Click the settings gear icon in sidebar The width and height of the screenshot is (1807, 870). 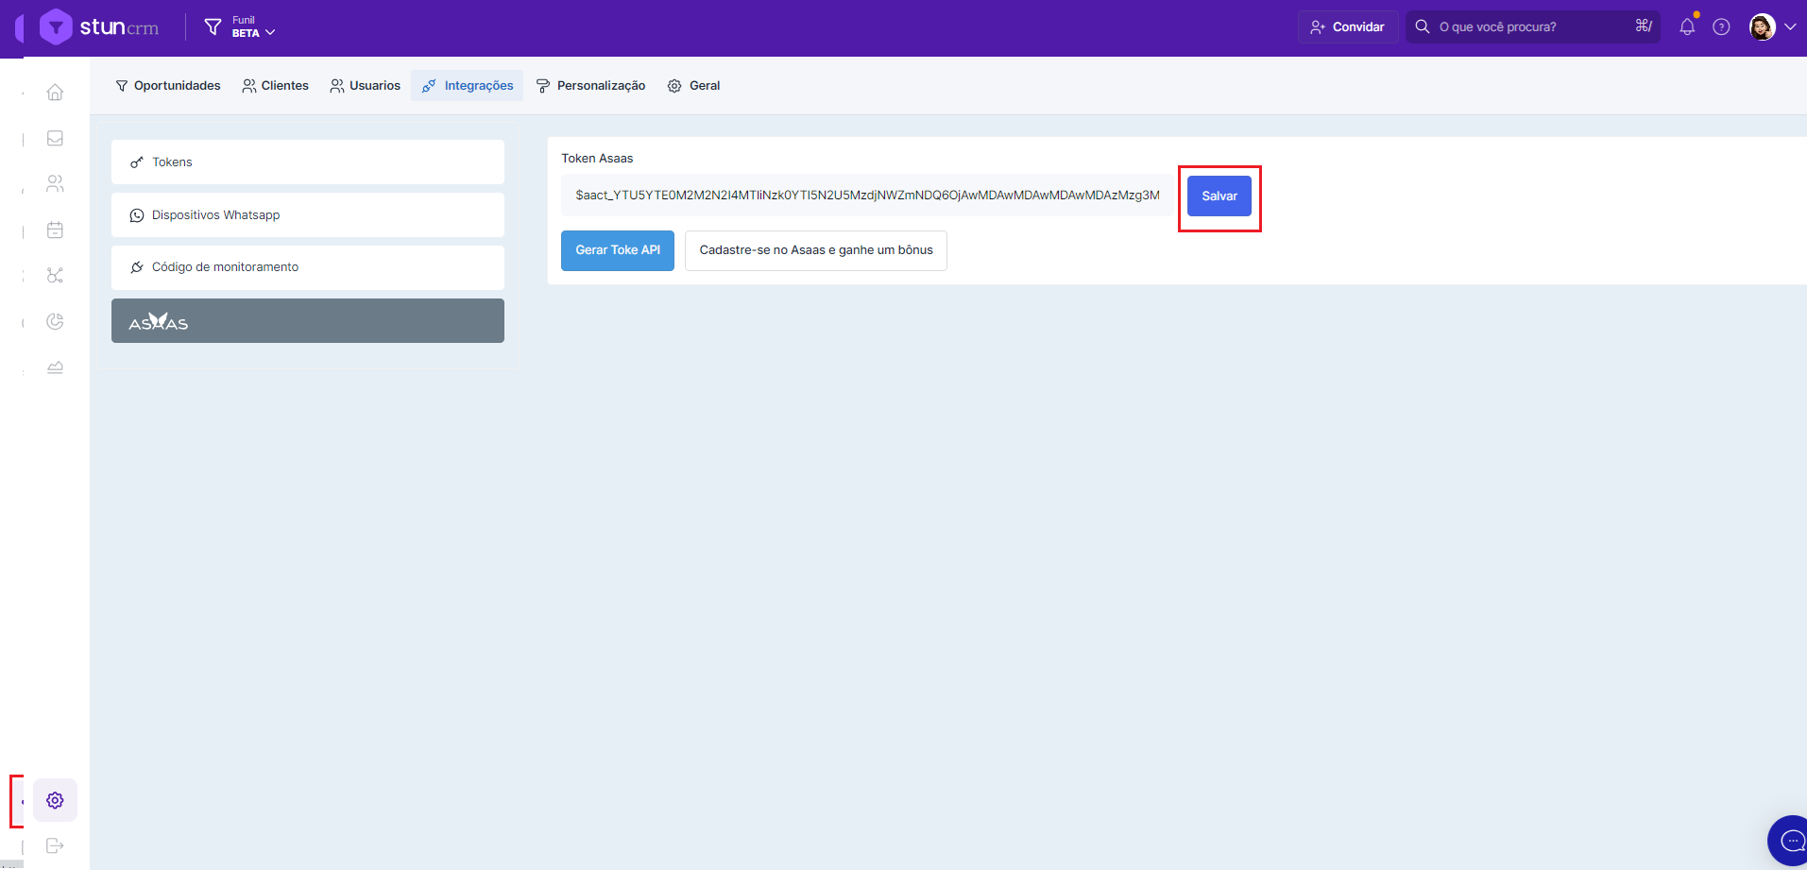pos(55,800)
